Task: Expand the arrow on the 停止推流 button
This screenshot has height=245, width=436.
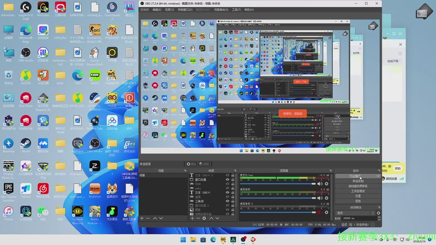Action: click(378, 176)
